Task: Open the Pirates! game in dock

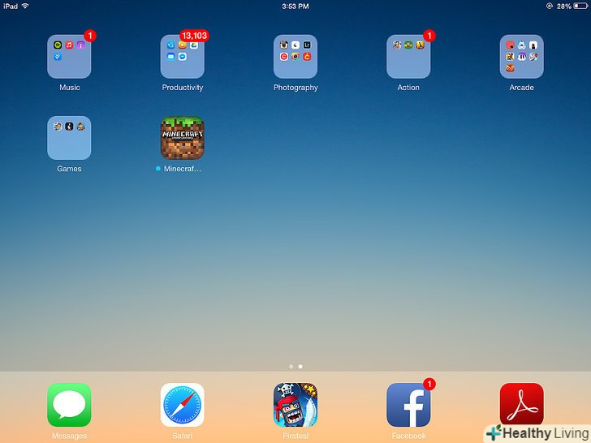Action: 295,405
